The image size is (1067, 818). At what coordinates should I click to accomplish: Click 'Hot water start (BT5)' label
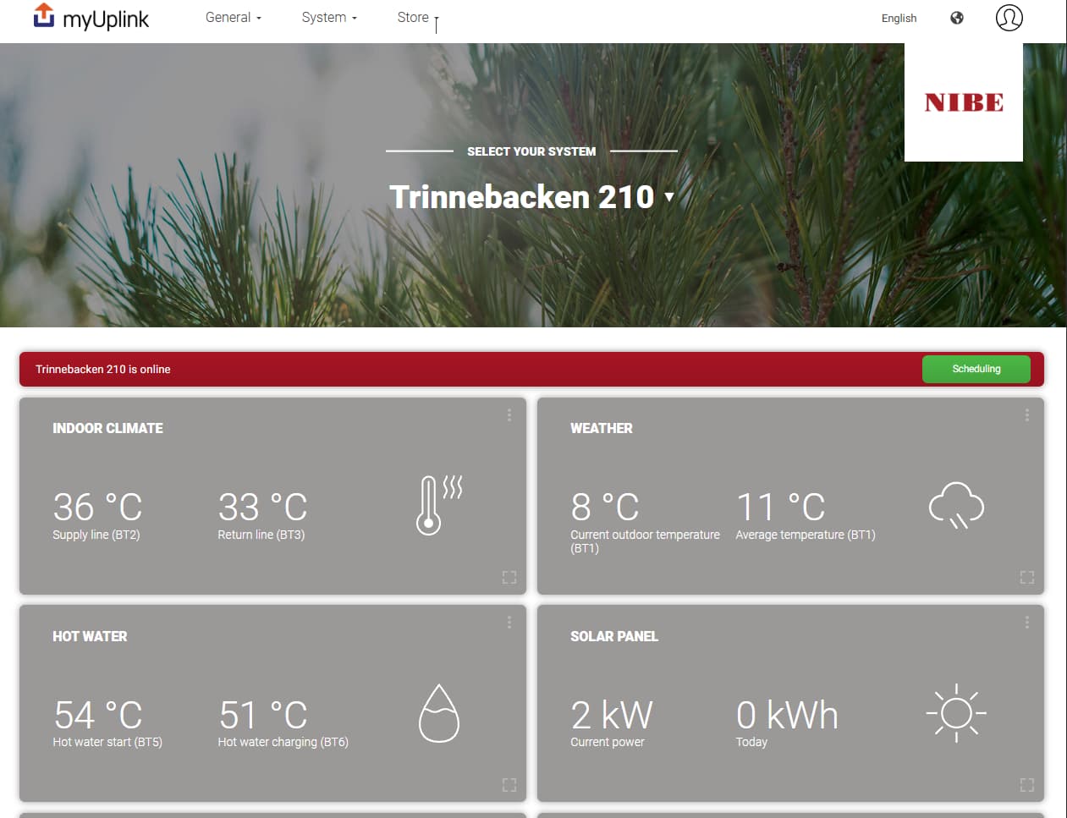[107, 742]
